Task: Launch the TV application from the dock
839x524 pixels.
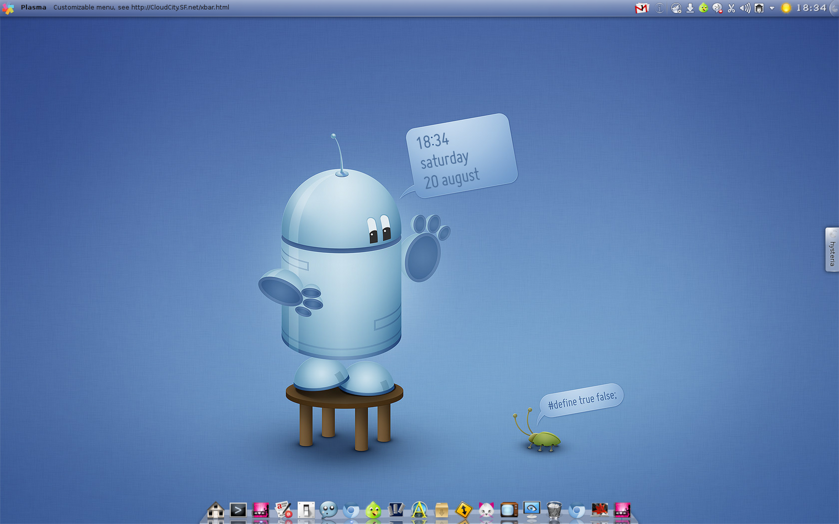Action: (508, 508)
